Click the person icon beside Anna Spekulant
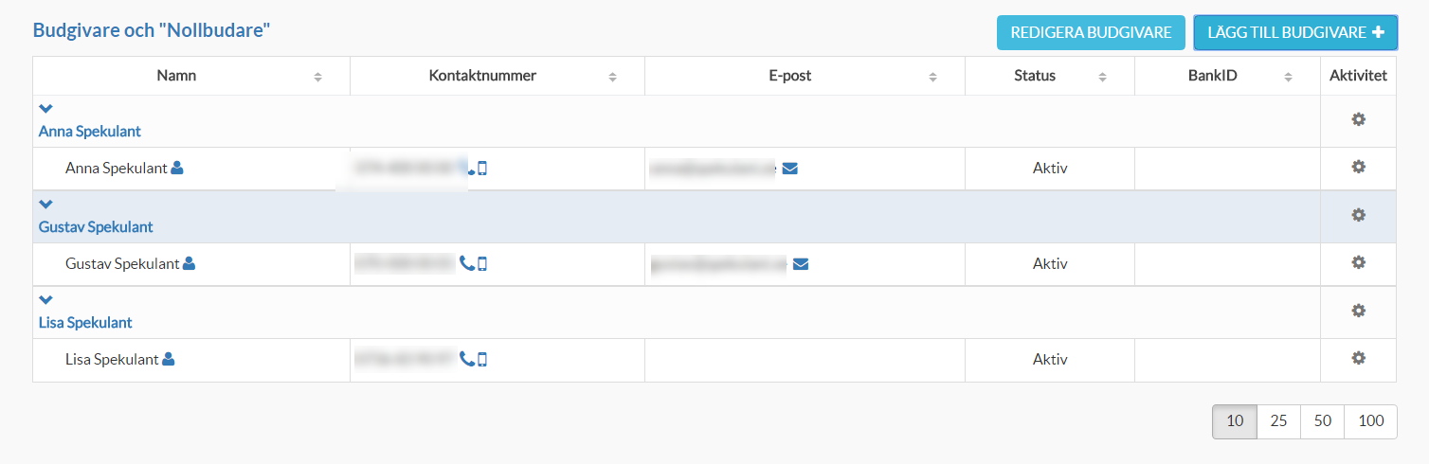This screenshot has width=1429, height=464. click(177, 169)
